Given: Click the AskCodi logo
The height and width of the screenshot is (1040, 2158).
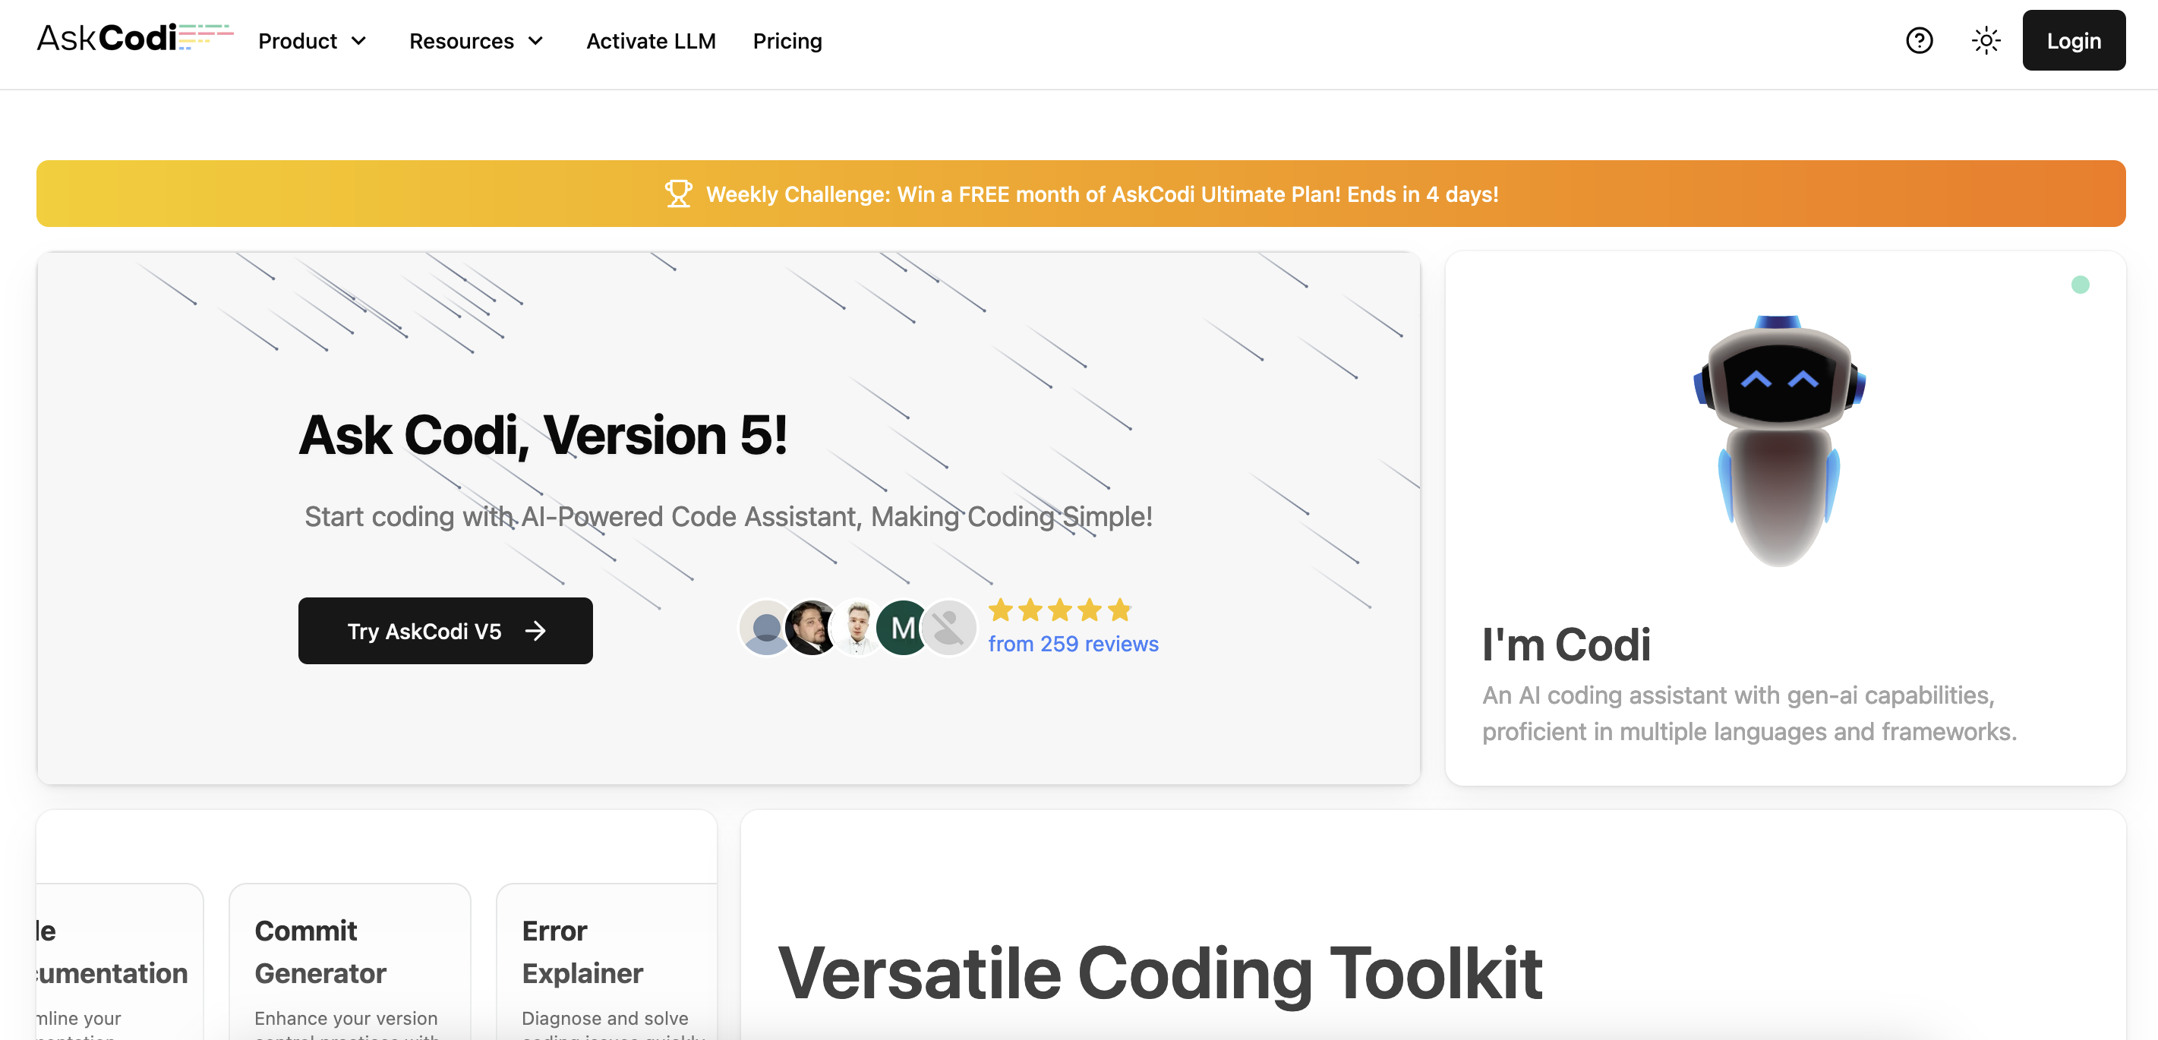Looking at the screenshot, I should point(135,39).
